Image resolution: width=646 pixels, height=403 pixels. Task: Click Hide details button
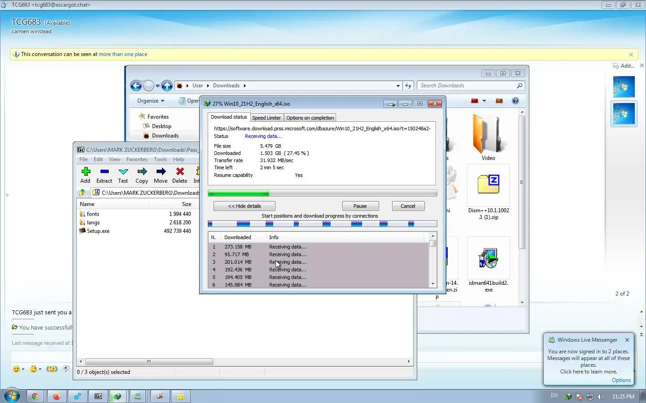[244, 206]
